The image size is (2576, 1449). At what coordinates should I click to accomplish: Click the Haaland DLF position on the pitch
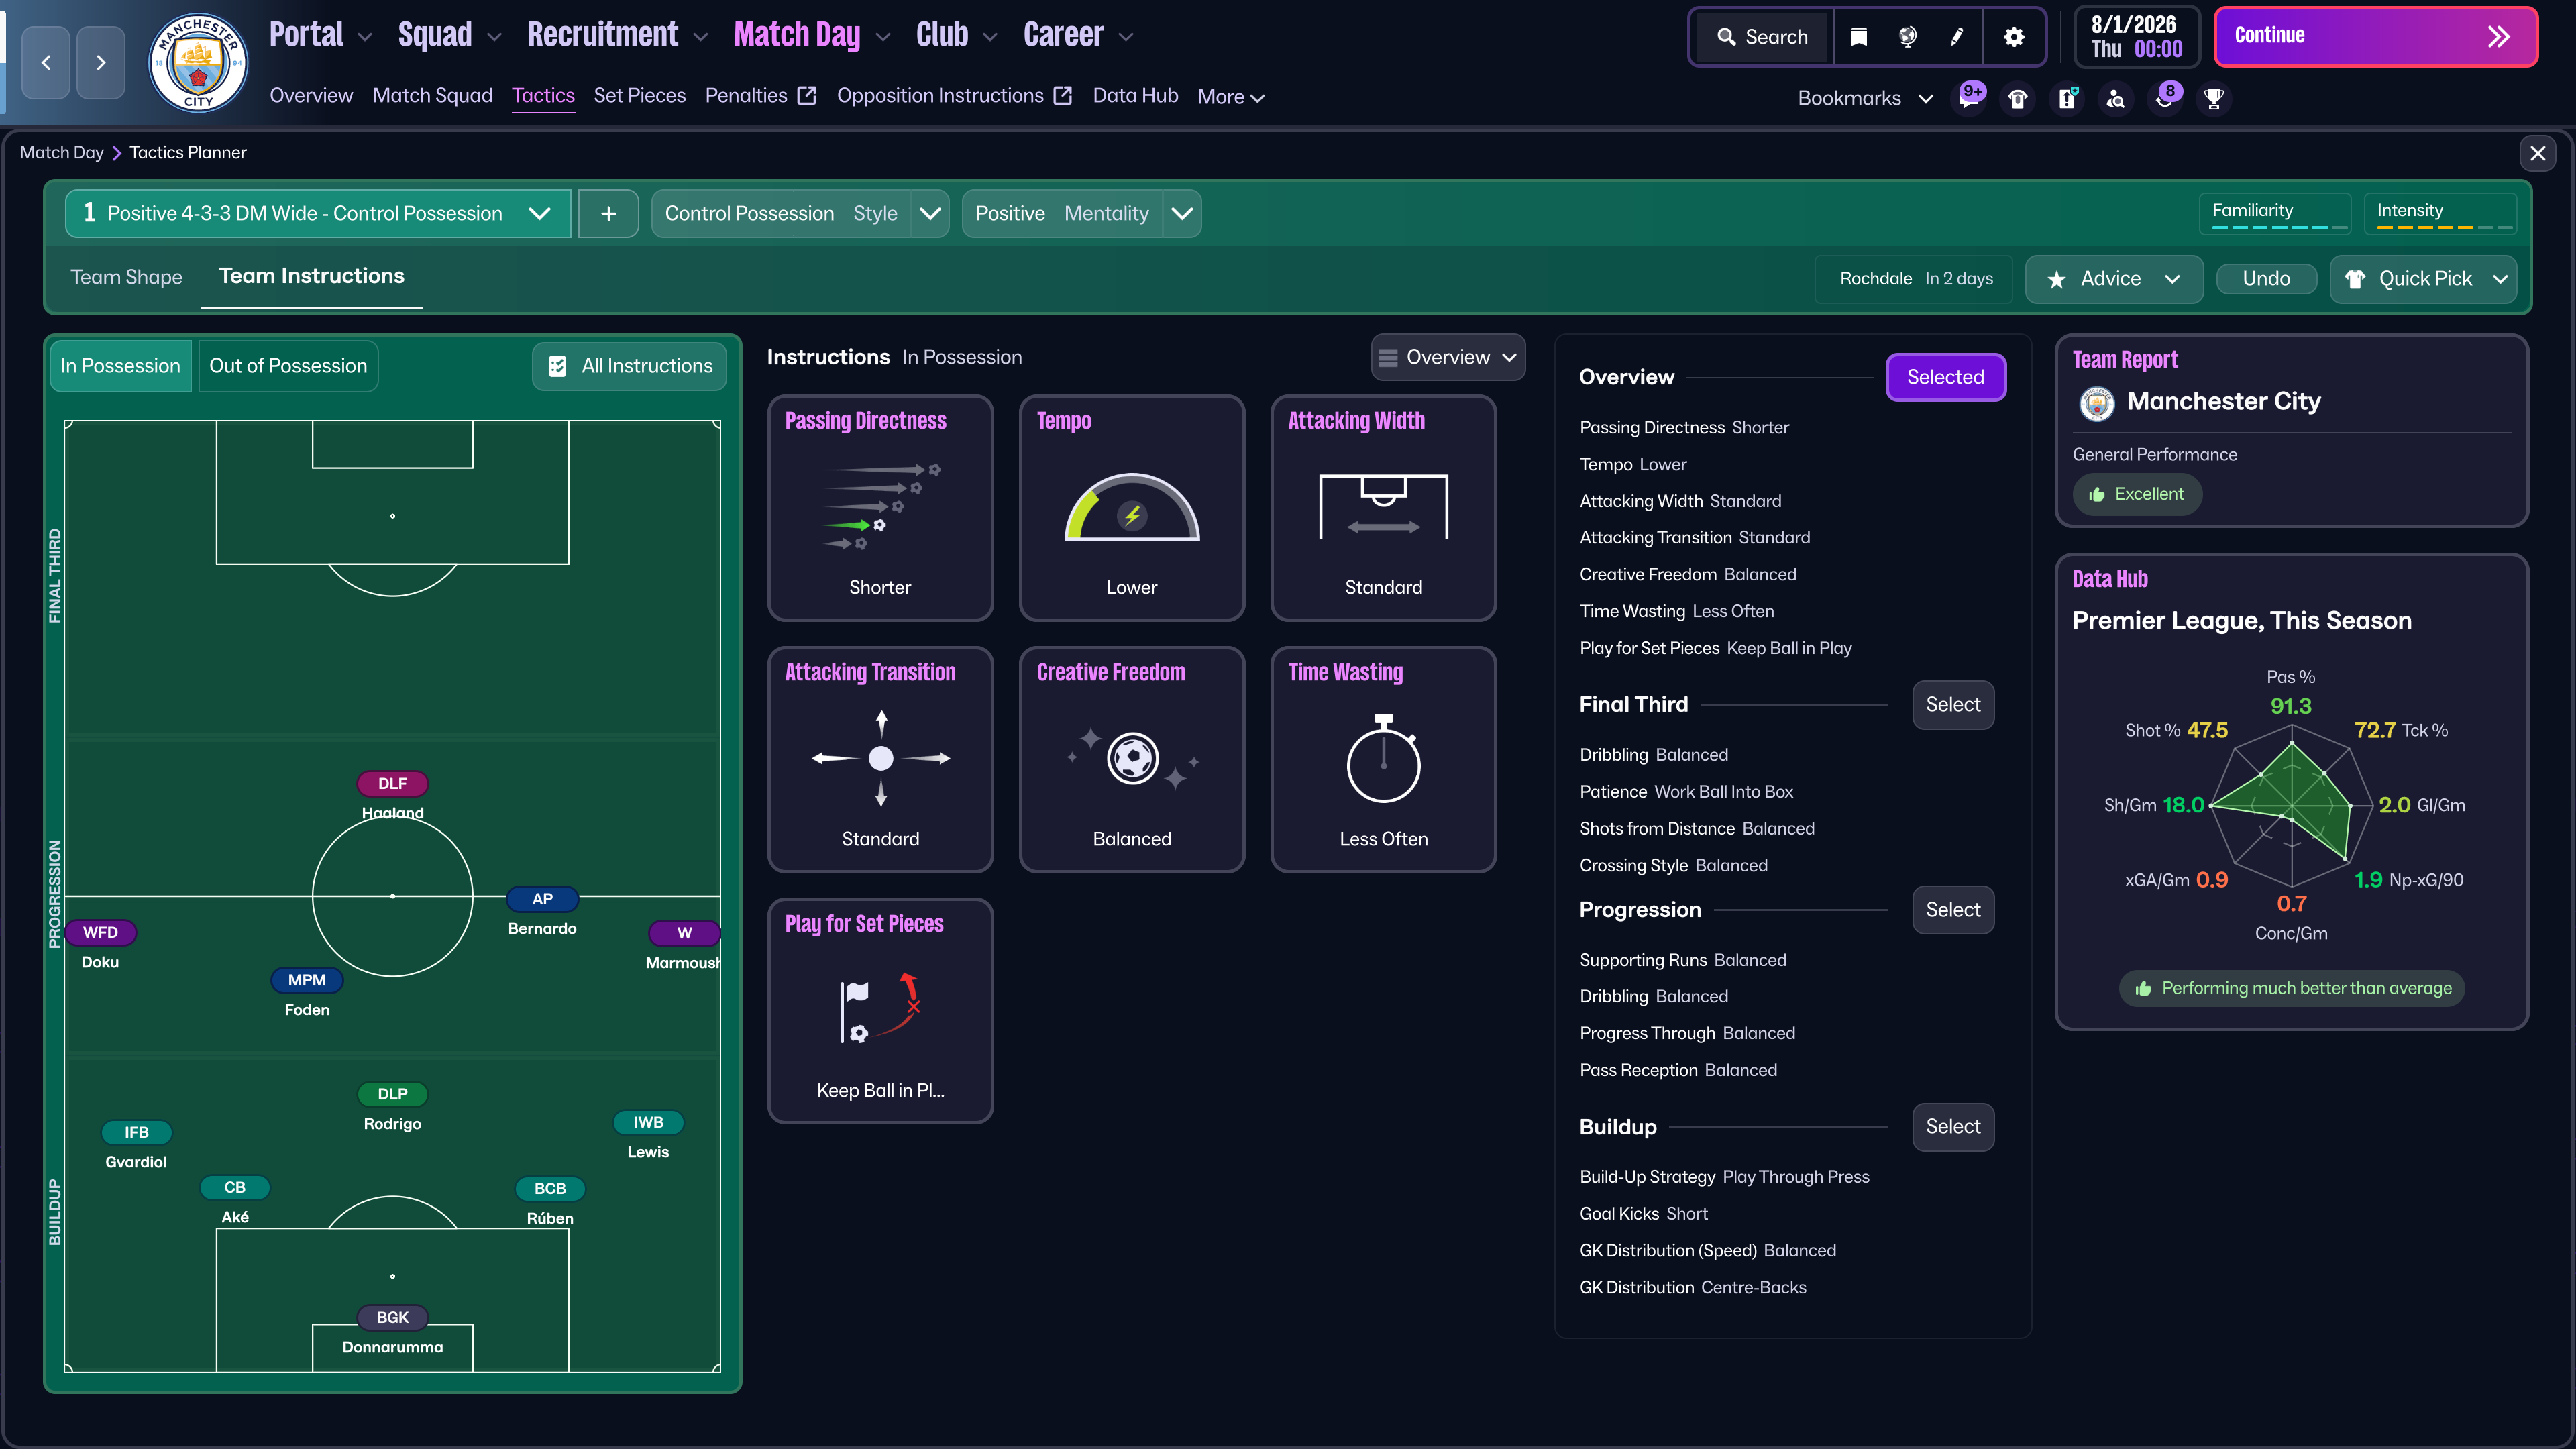392,784
